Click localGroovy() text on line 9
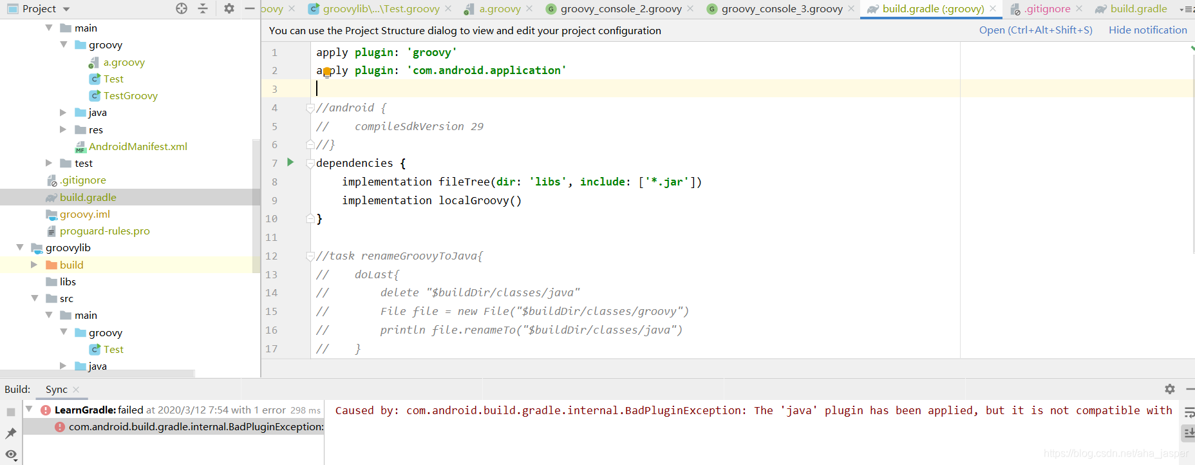Viewport: 1195px width, 465px height. (x=480, y=200)
